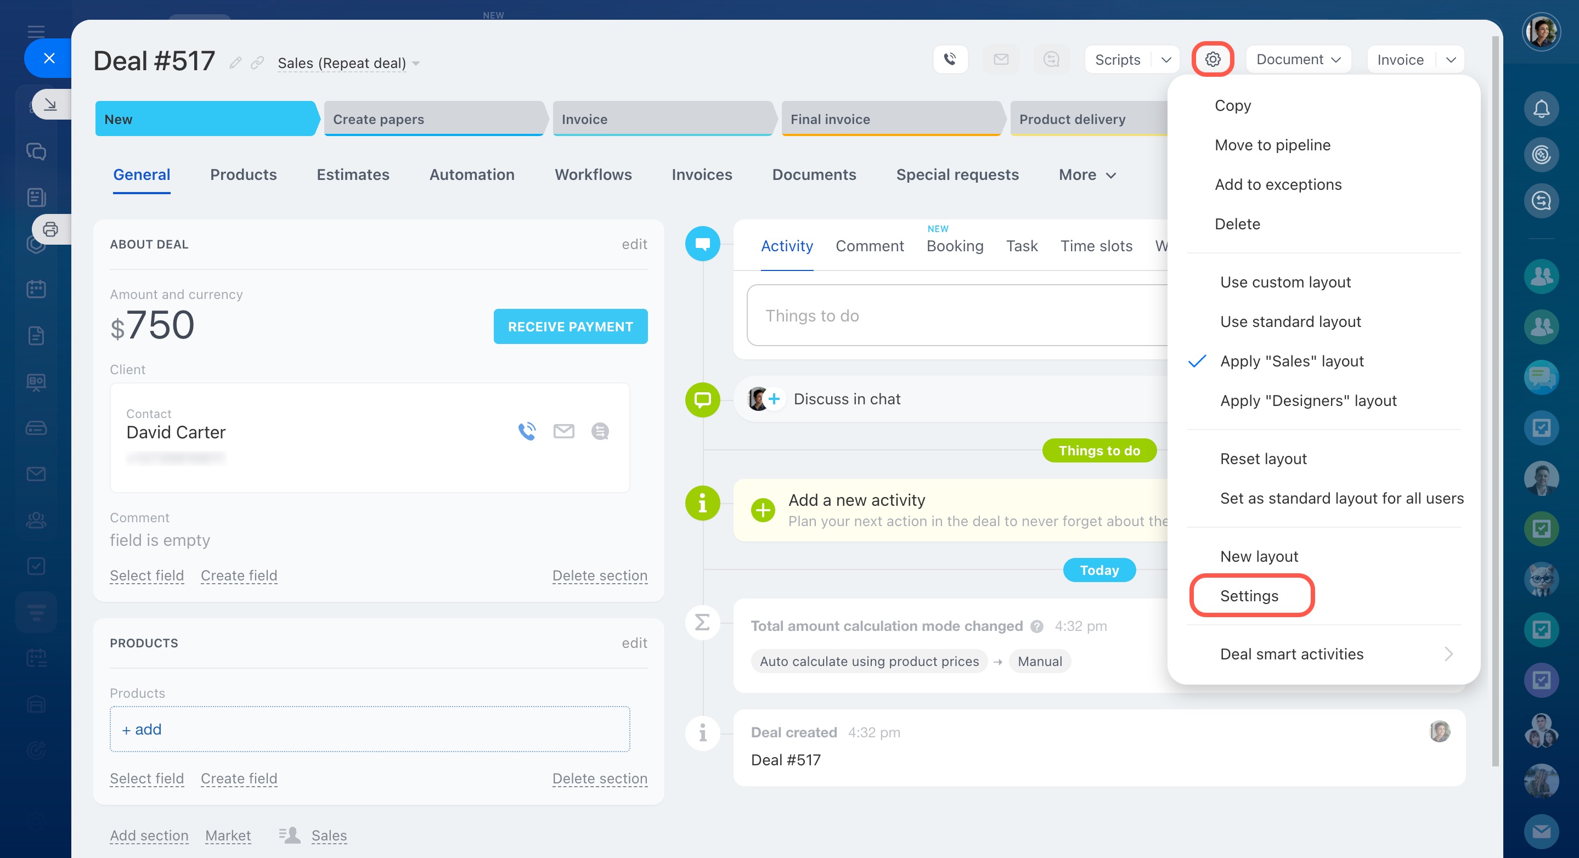Image resolution: width=1579 pixels, height=858 pixels.
Task: Open the More tabs dropdown
Action: point(1087,174)
